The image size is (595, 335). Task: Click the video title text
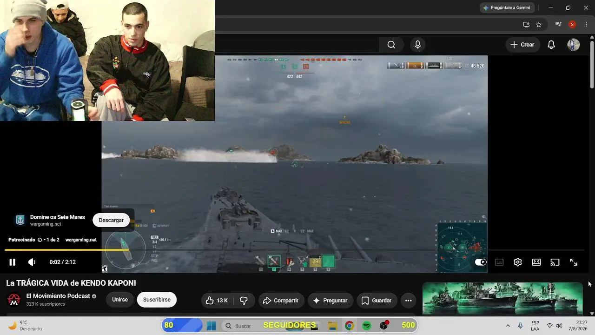pos(71,283)
